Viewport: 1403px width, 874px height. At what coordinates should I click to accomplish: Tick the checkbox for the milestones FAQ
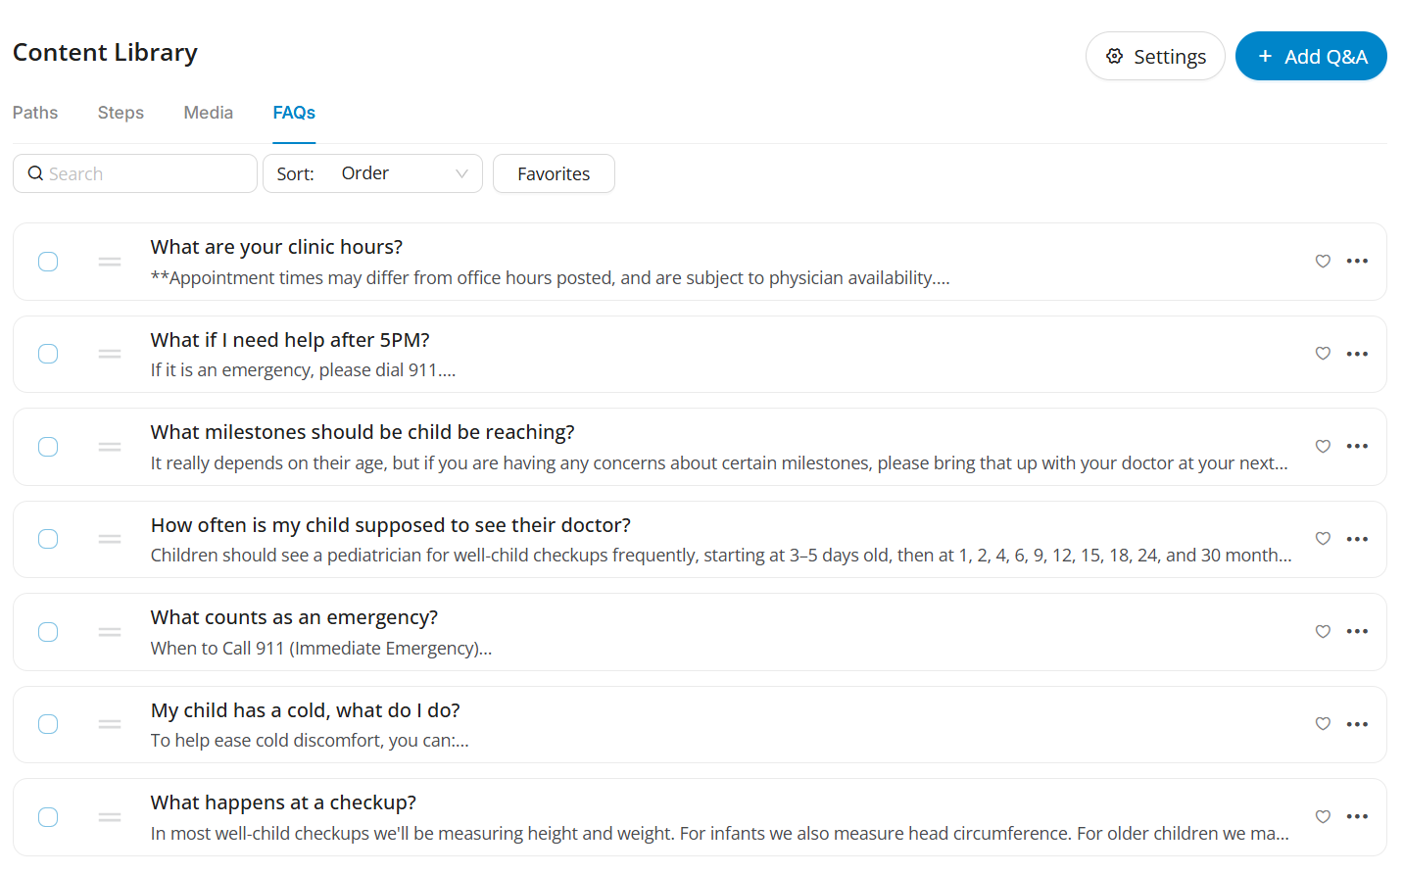(48, 447)
